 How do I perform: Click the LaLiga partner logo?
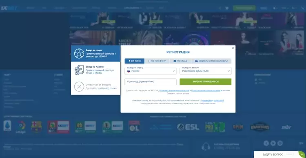21,127
